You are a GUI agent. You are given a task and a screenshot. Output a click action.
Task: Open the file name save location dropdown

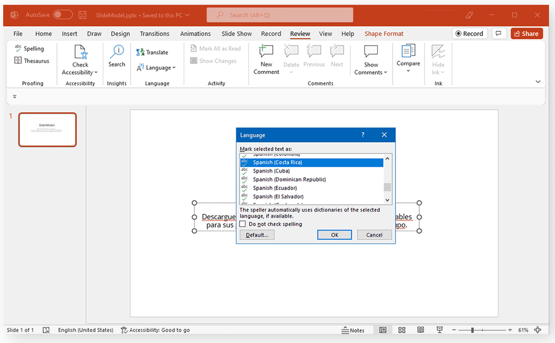coord(187,15)
